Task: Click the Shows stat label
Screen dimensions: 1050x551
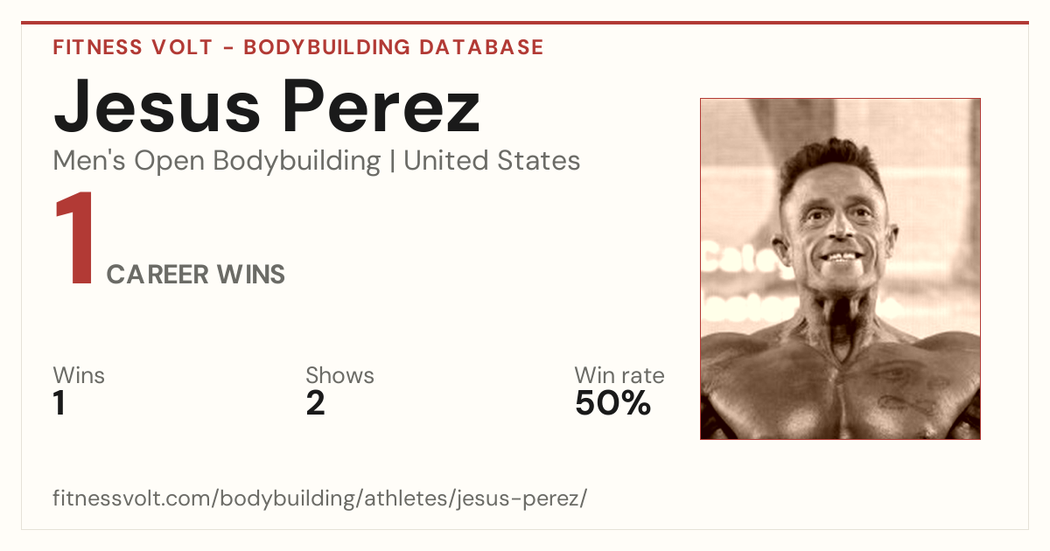Action: coord(339,375)
